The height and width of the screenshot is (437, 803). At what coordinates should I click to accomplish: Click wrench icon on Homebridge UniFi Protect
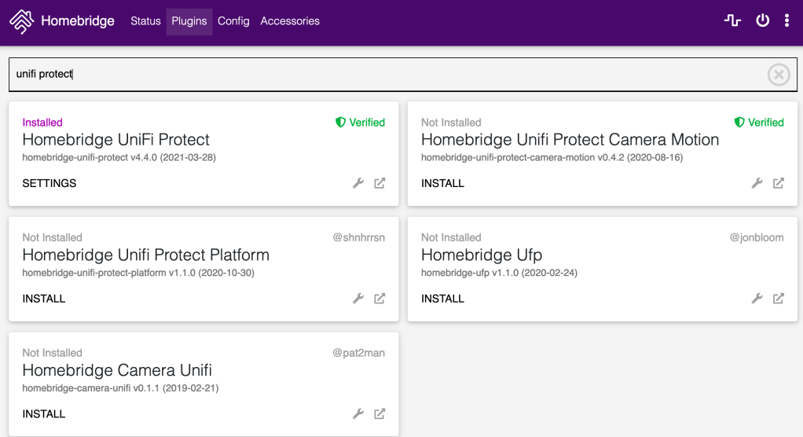pos(358,183)
